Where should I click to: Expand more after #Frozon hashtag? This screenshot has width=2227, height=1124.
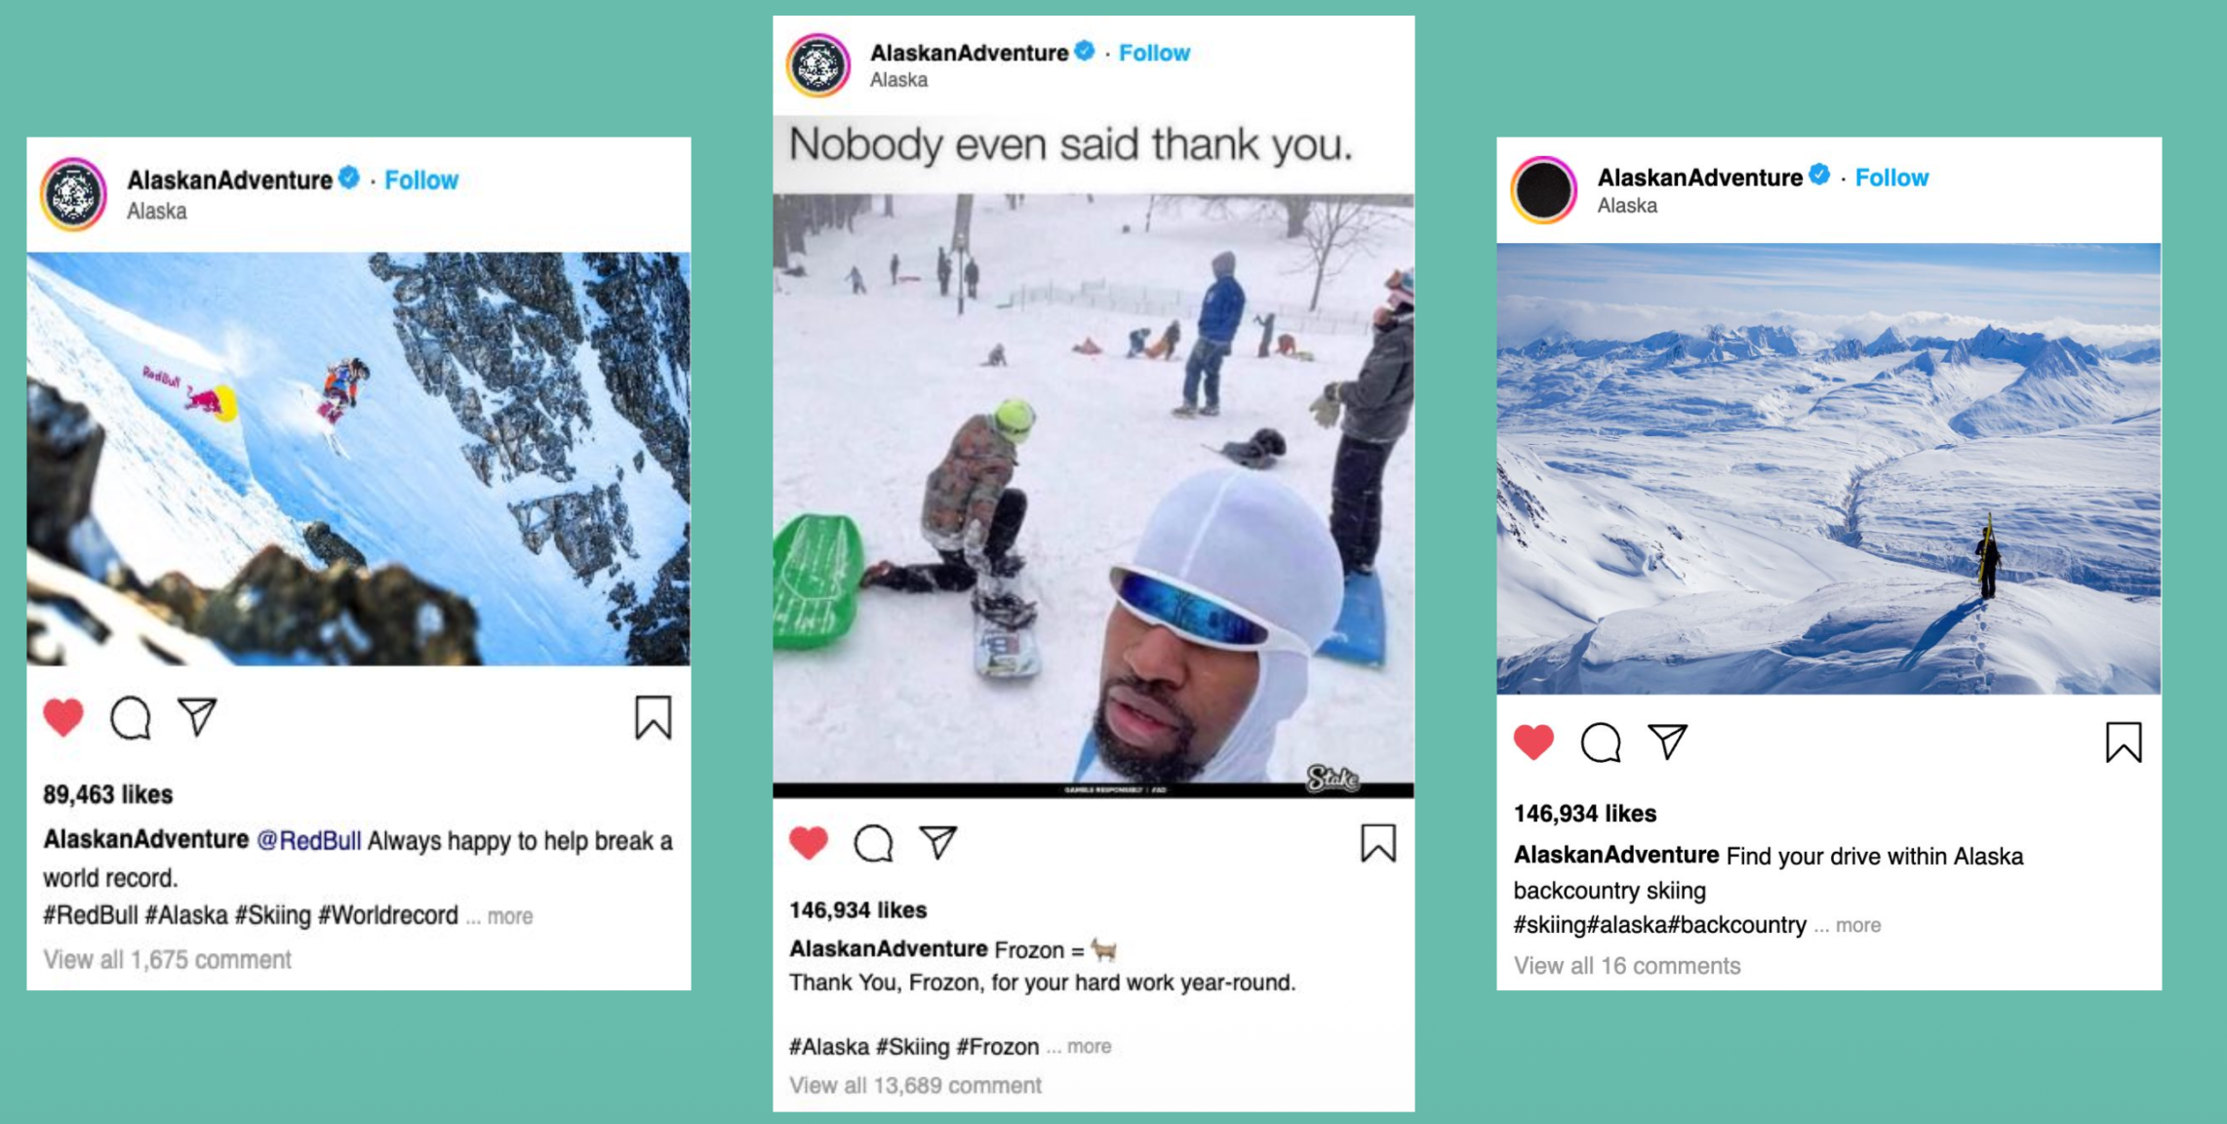click(x=1090, y=1046)
